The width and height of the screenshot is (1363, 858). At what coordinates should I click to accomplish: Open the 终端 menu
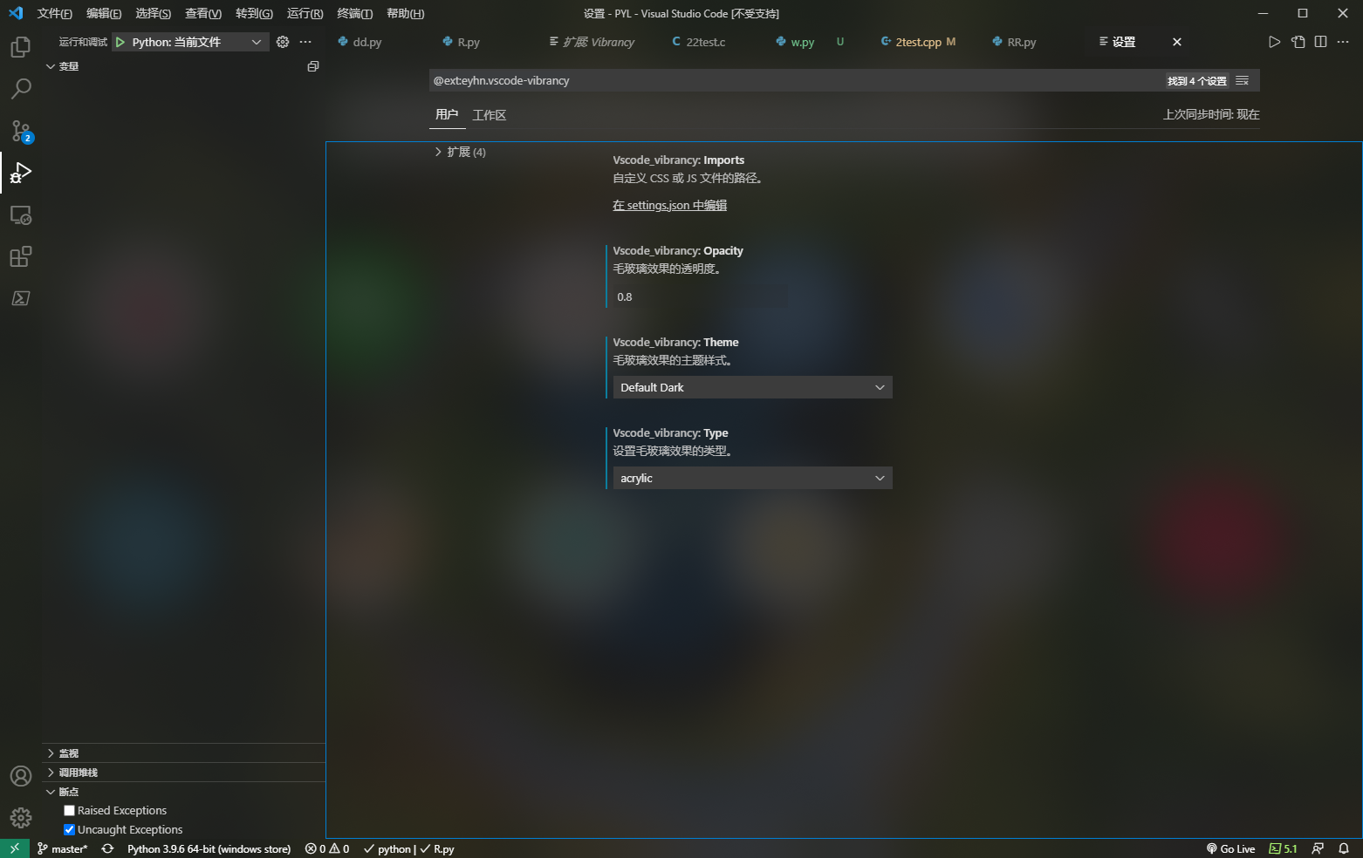click(x=354, y=13)
